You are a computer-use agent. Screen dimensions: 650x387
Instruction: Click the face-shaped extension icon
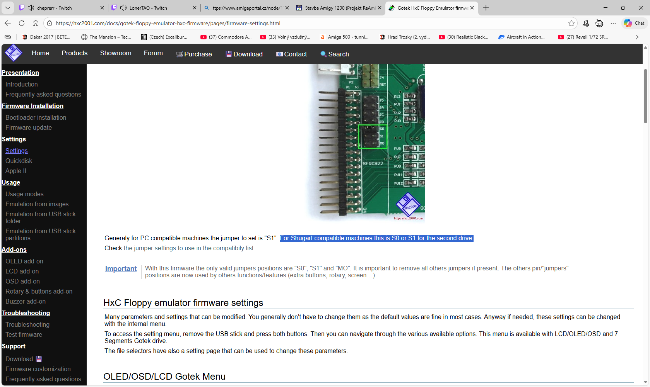(x=599, y=23)
